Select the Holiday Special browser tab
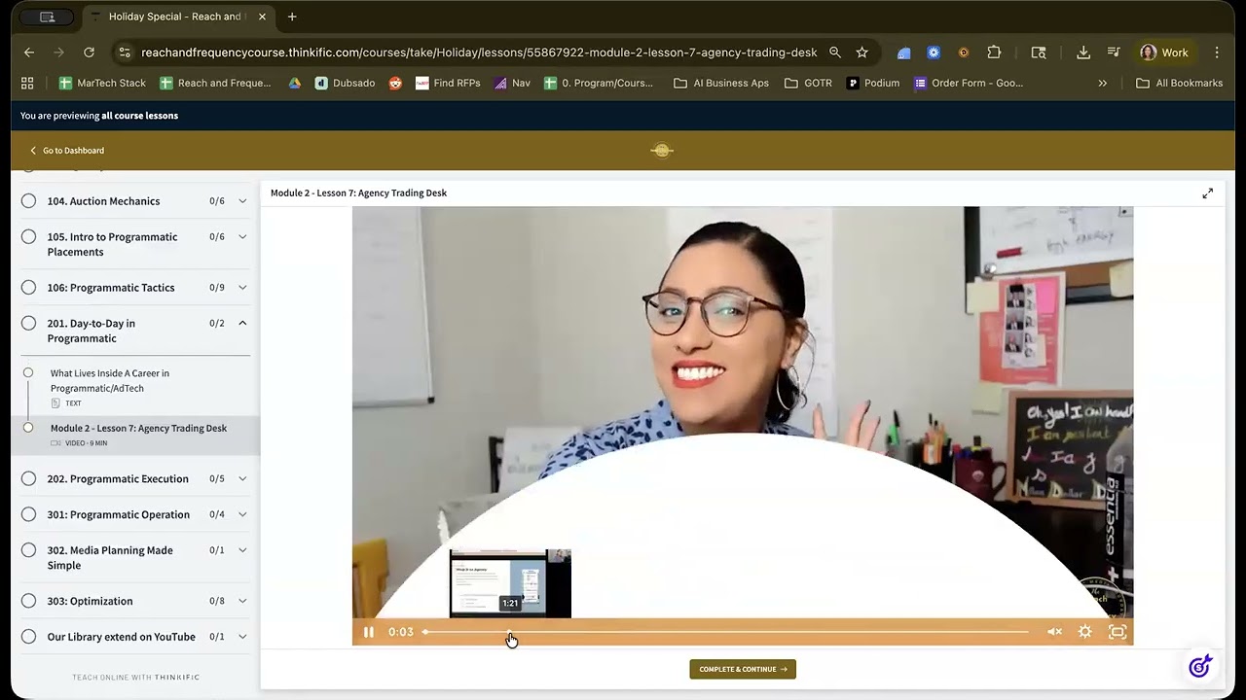 [177, 17]
